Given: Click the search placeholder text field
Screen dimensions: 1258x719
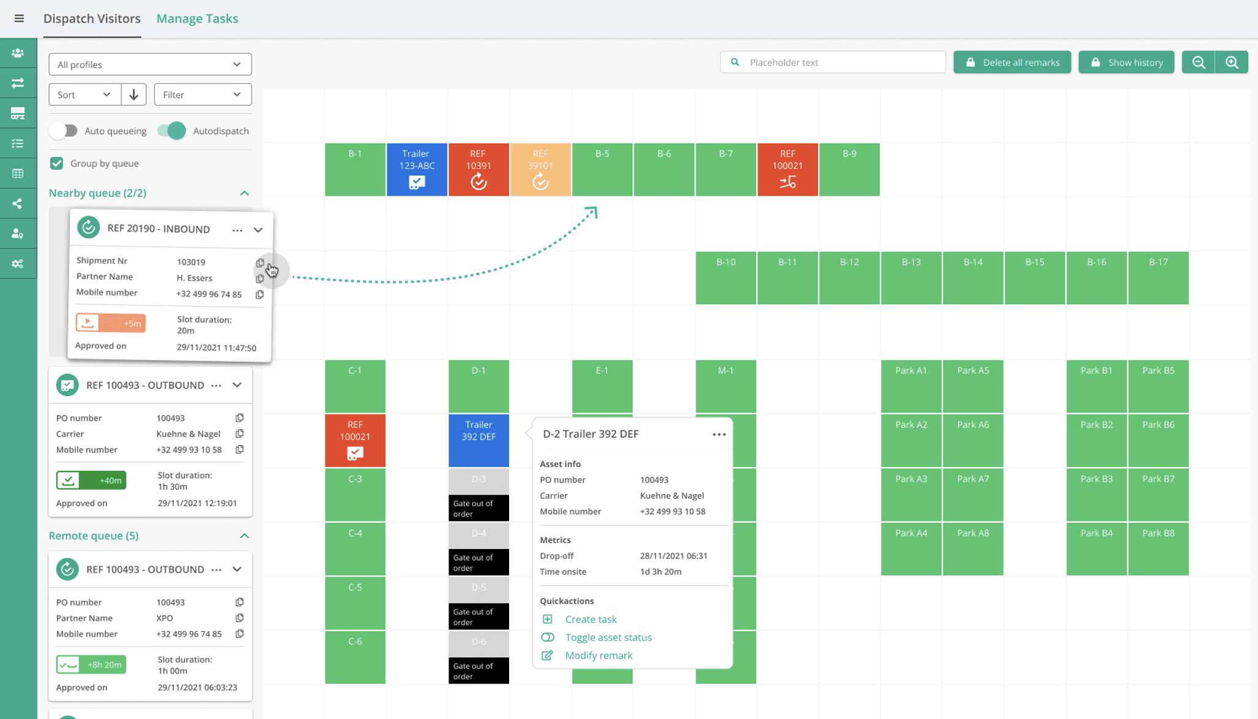Looking at the screenshot, I should tap(833, 62).
